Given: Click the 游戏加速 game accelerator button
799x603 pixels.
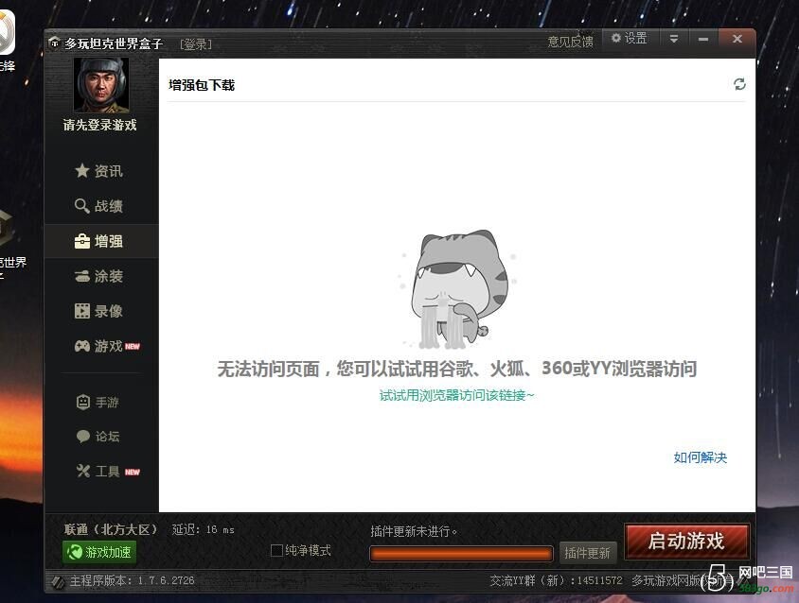Looking at the screenshot, I should tap(99, 552).
